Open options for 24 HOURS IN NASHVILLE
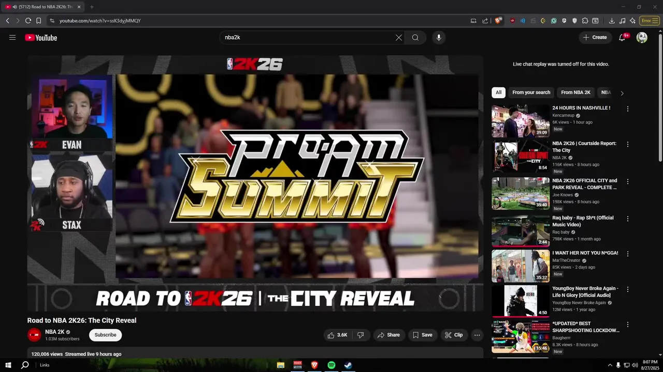The image size is (663, 372). 627,109
